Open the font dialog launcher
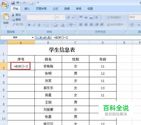The width and height of the screenshot is (141, 125). [75, 31]
